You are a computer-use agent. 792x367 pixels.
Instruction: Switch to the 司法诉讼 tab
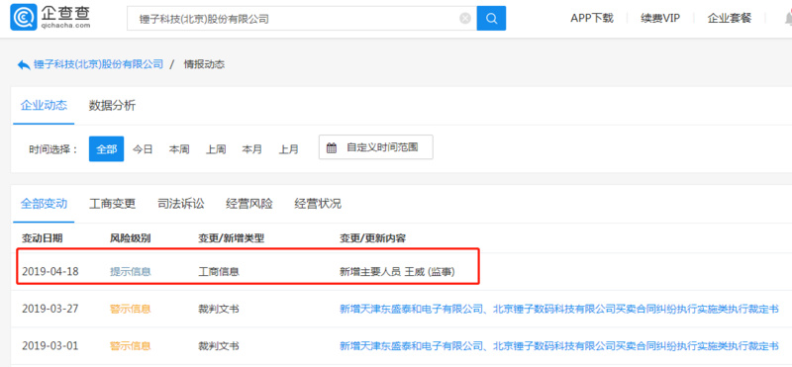[181, 204]
